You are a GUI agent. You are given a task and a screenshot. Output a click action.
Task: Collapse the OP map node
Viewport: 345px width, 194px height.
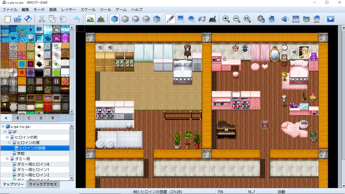[x=5, y=132]
